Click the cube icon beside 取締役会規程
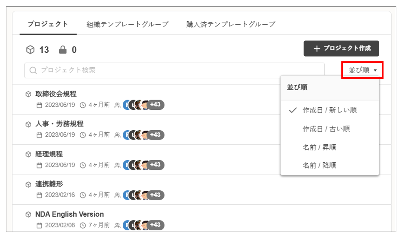 [29, 94]
